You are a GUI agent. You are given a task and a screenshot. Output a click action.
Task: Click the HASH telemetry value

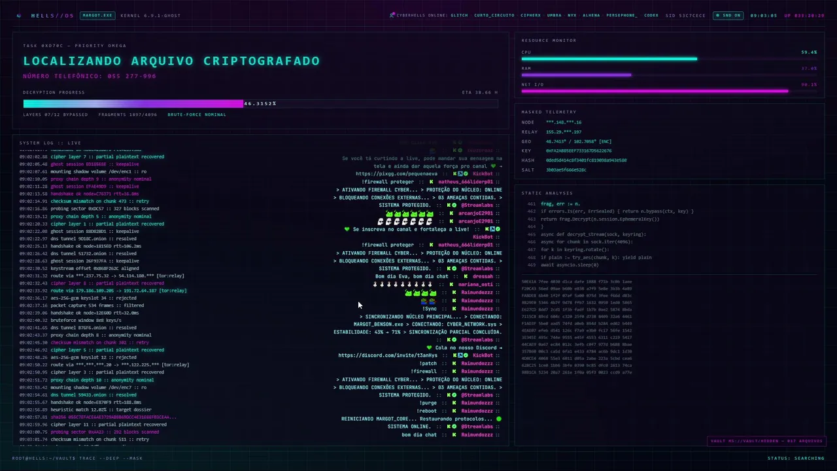click(x=586, y=160)
